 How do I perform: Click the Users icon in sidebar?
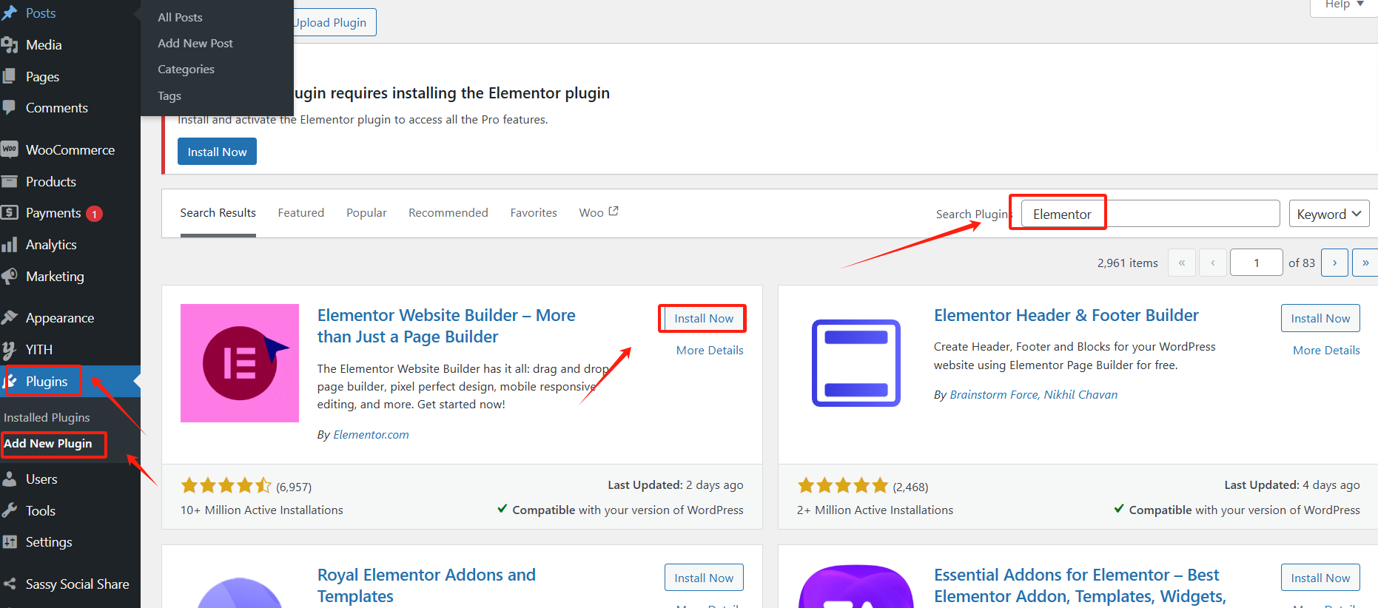[x=10, y=479]
